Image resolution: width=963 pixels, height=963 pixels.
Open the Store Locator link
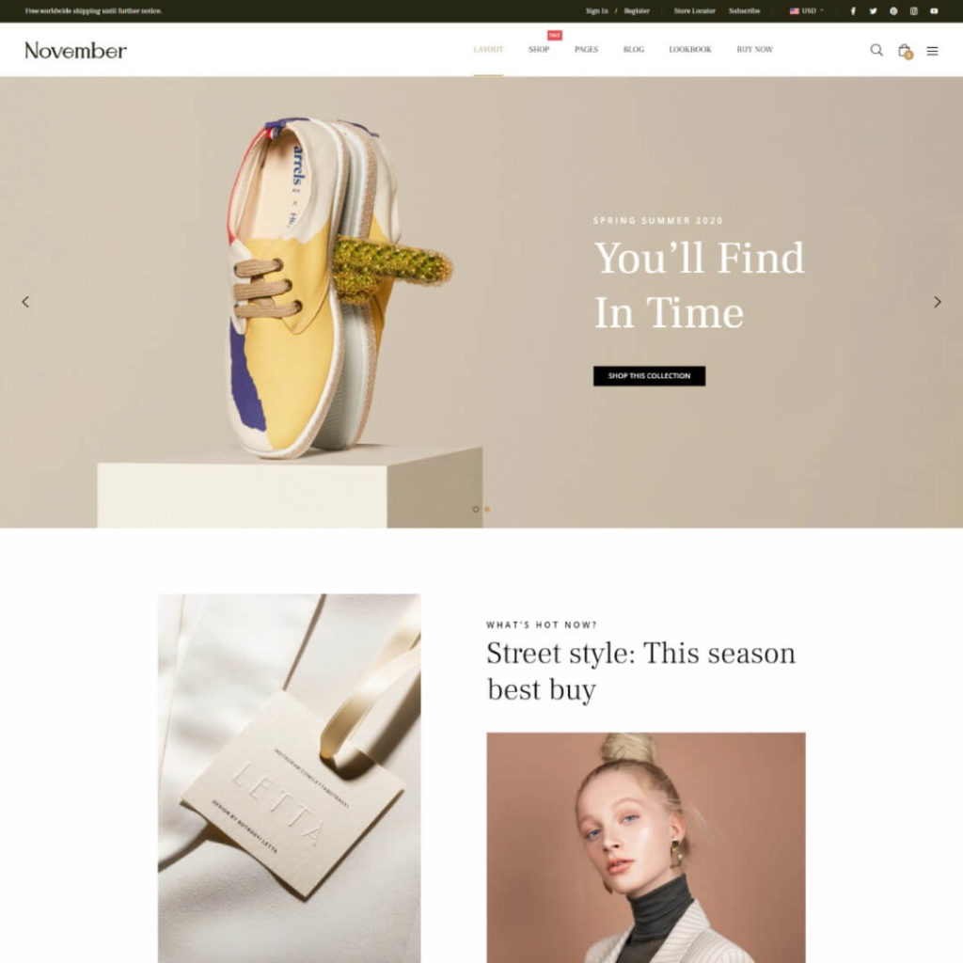coord(694,11)
